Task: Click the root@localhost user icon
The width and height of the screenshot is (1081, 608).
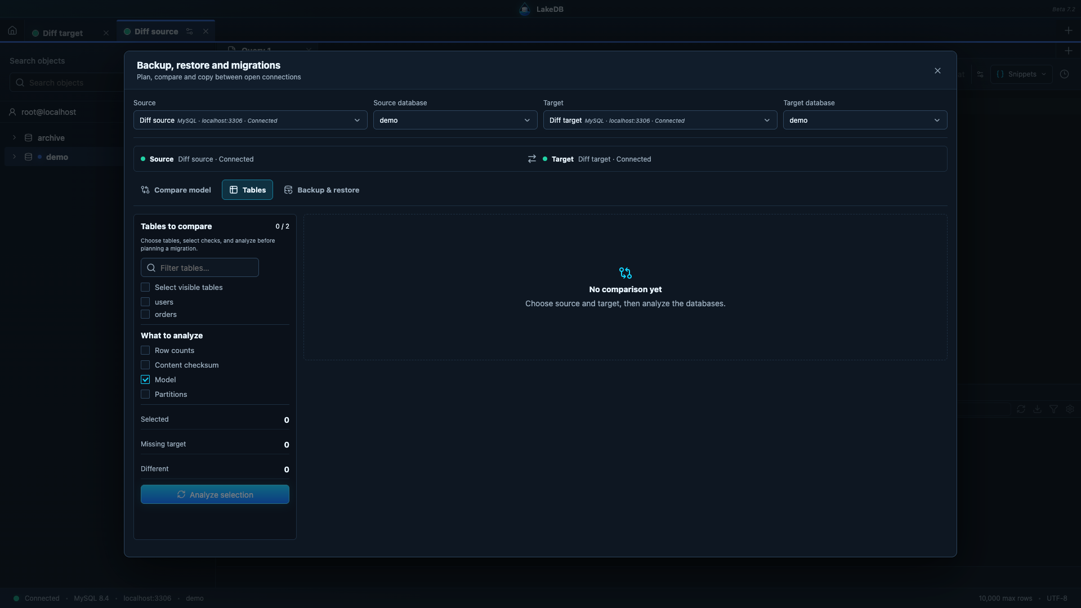Action: [x=12, y=112]
